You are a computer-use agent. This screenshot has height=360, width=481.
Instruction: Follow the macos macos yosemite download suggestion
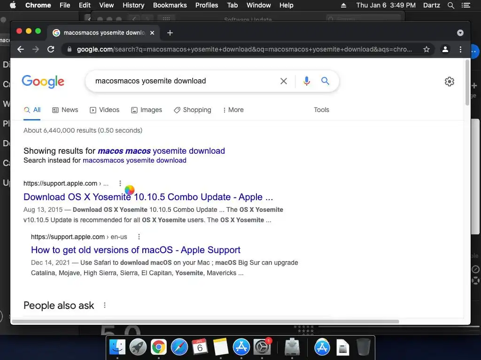click(x=161, y=151)
